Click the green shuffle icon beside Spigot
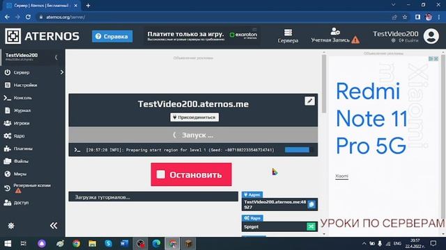The width and height of the screenshot is (446, 250). (x=311, y=226)
